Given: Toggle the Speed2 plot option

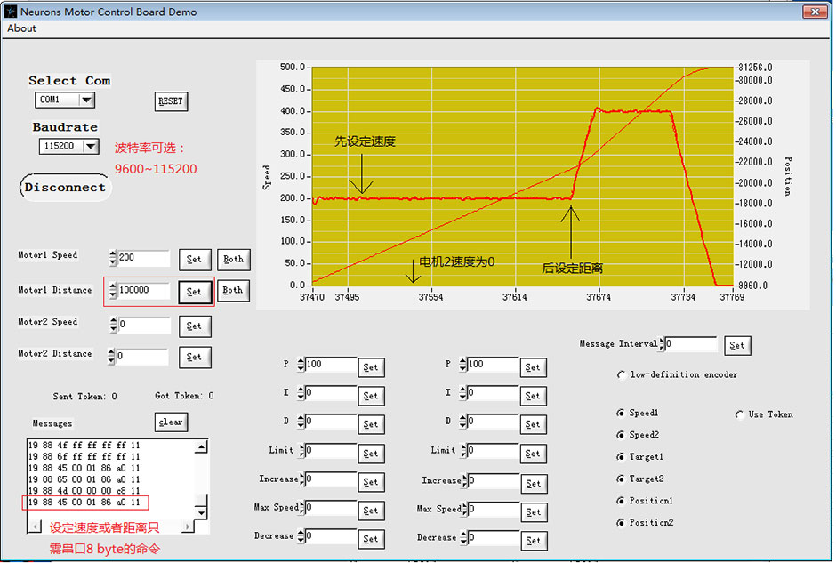Looking at the screenshot, I should click(621, 435).
